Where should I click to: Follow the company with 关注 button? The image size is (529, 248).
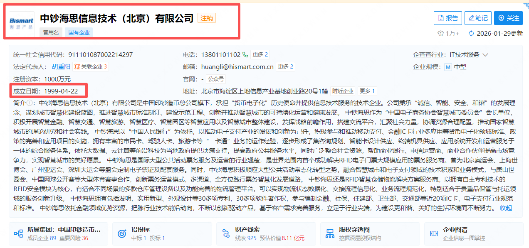pyautogui.click(x=508, y=18)
